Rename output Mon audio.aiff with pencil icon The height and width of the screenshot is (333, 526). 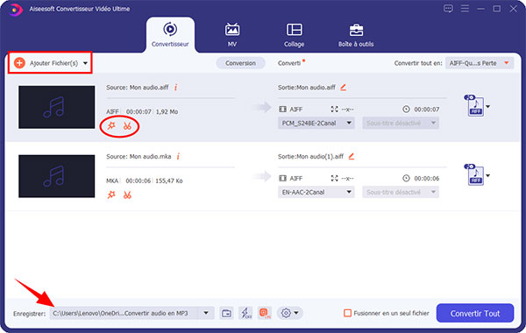[x=343, y=88]
